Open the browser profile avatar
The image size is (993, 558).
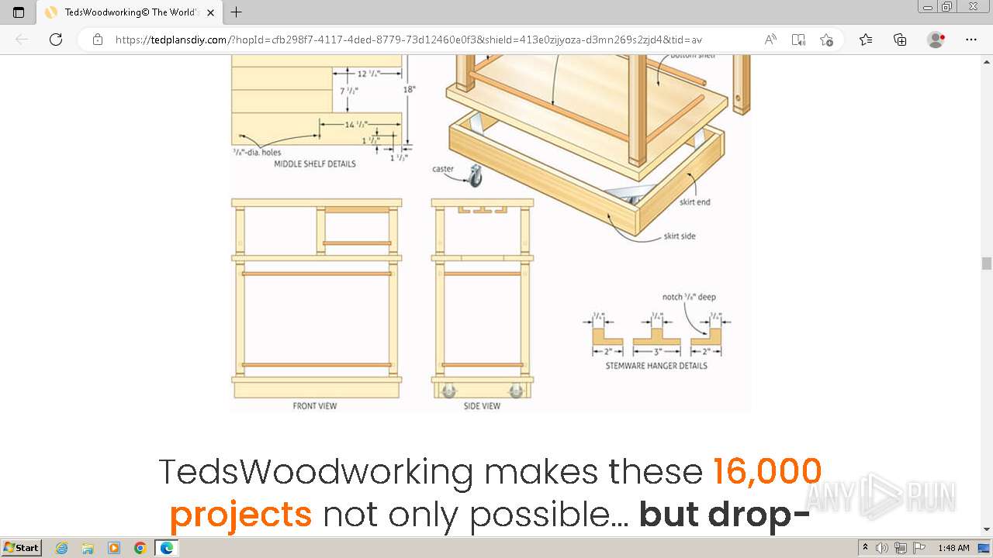[x=936, y=40]
